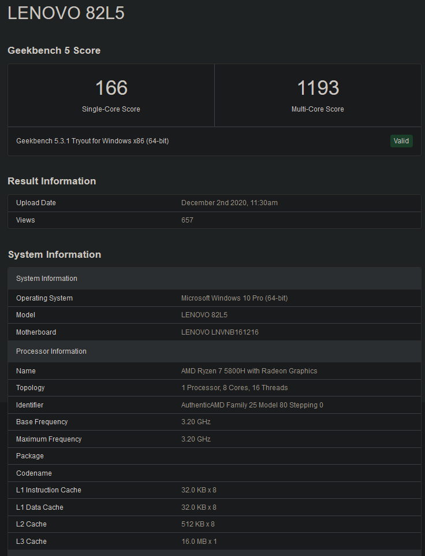Click the L1 Instruction Cache label

(x=49, y=490)
